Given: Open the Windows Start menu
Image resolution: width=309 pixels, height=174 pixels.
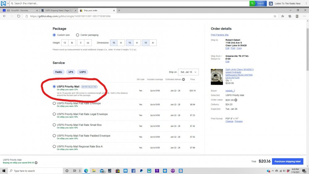Looking at the screenshot, I should (x=4, y=171).
